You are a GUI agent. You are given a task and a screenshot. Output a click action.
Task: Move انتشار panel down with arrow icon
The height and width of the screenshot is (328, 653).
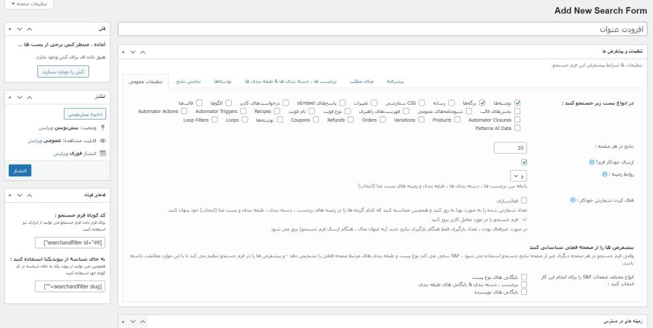pyautogui.click(x=19, y=96)
